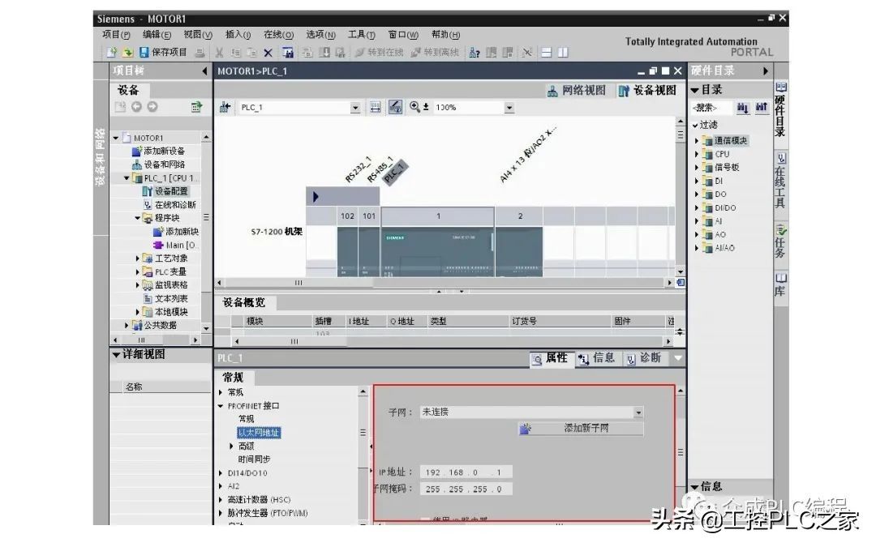
Task: Expand the 监视表格 folder
Action: tap(137, 285)
